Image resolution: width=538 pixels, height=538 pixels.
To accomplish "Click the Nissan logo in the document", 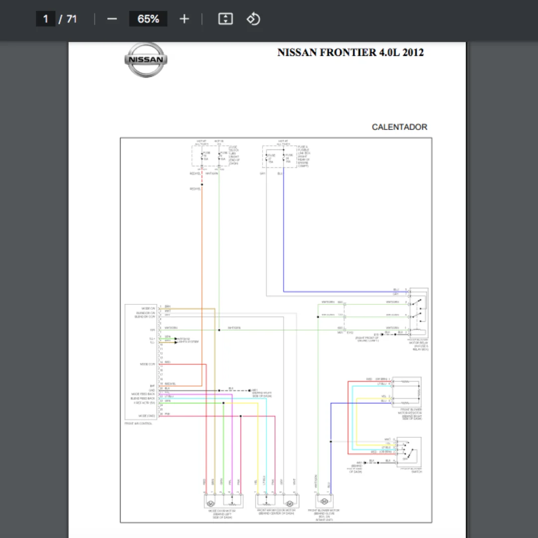I will [x=146, y=60].
